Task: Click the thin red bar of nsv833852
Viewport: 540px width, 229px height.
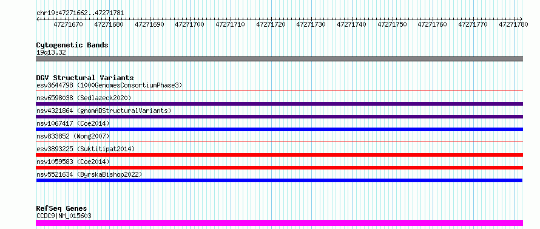Action: [279, 142]
